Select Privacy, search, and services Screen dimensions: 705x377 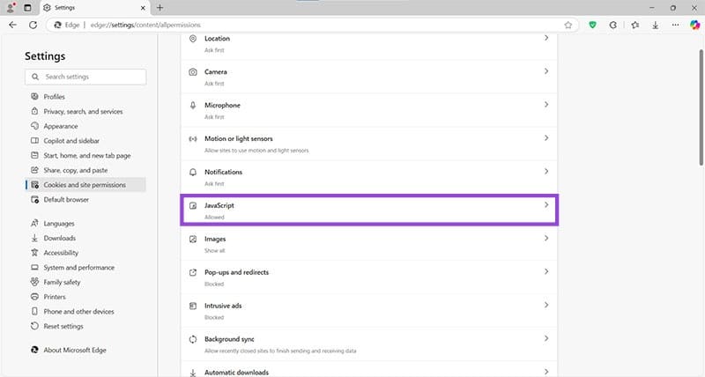[83, 112]
